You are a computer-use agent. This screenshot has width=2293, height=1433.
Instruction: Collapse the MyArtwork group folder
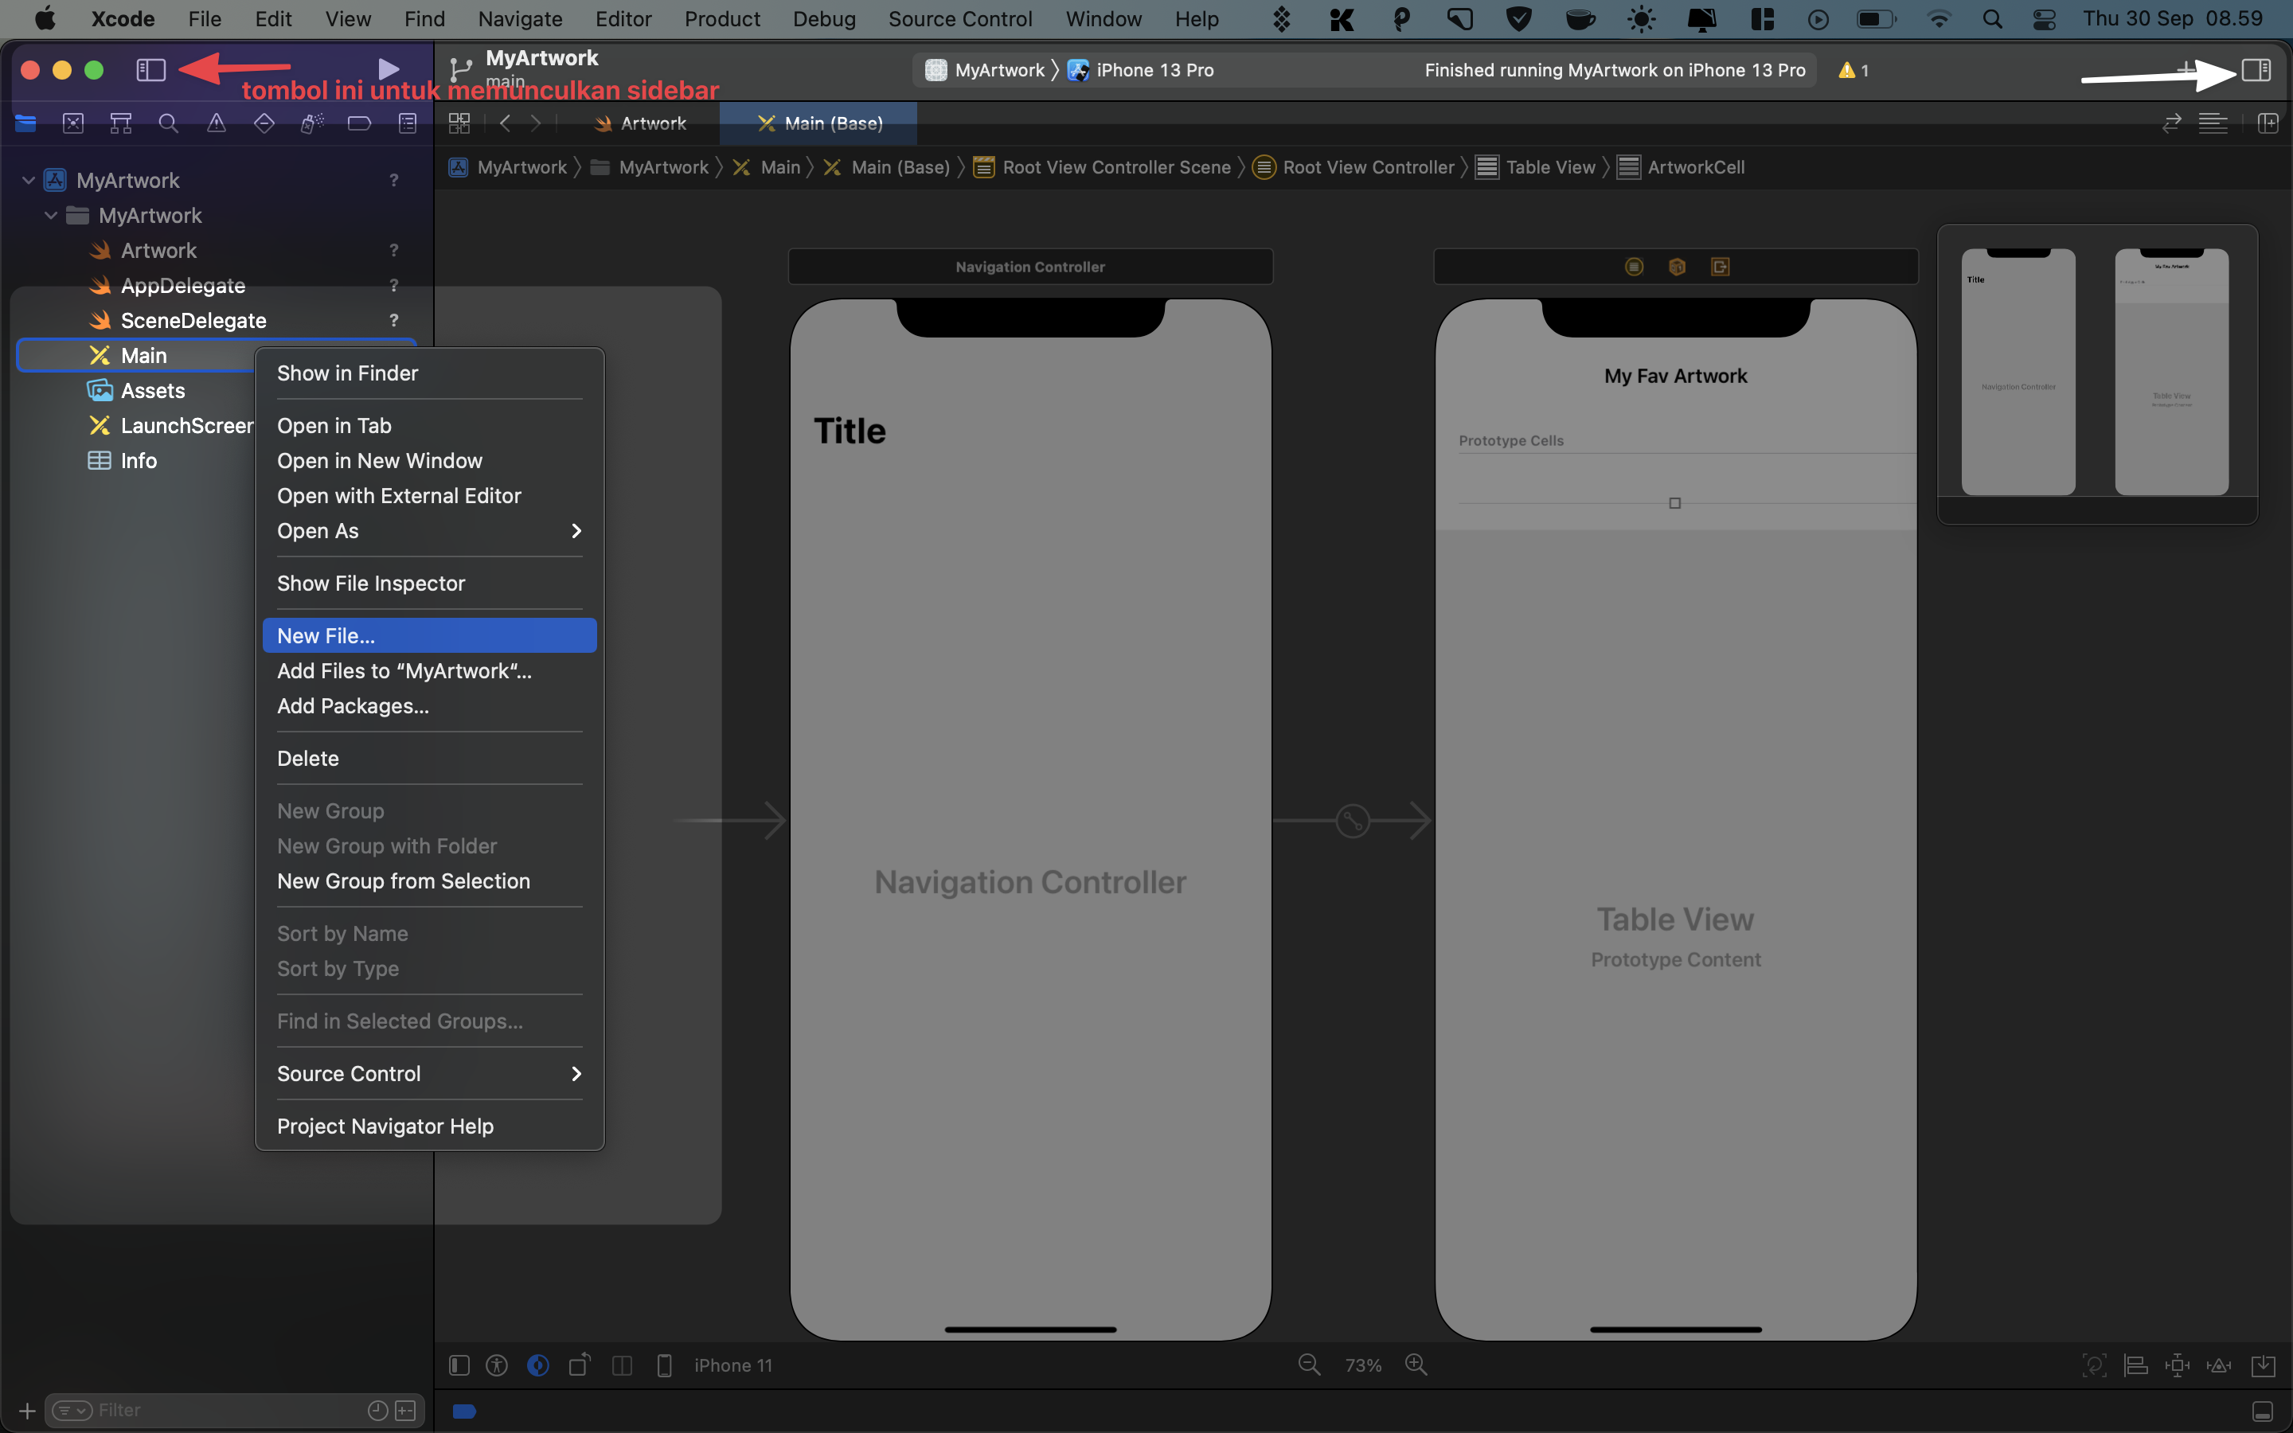51,215
